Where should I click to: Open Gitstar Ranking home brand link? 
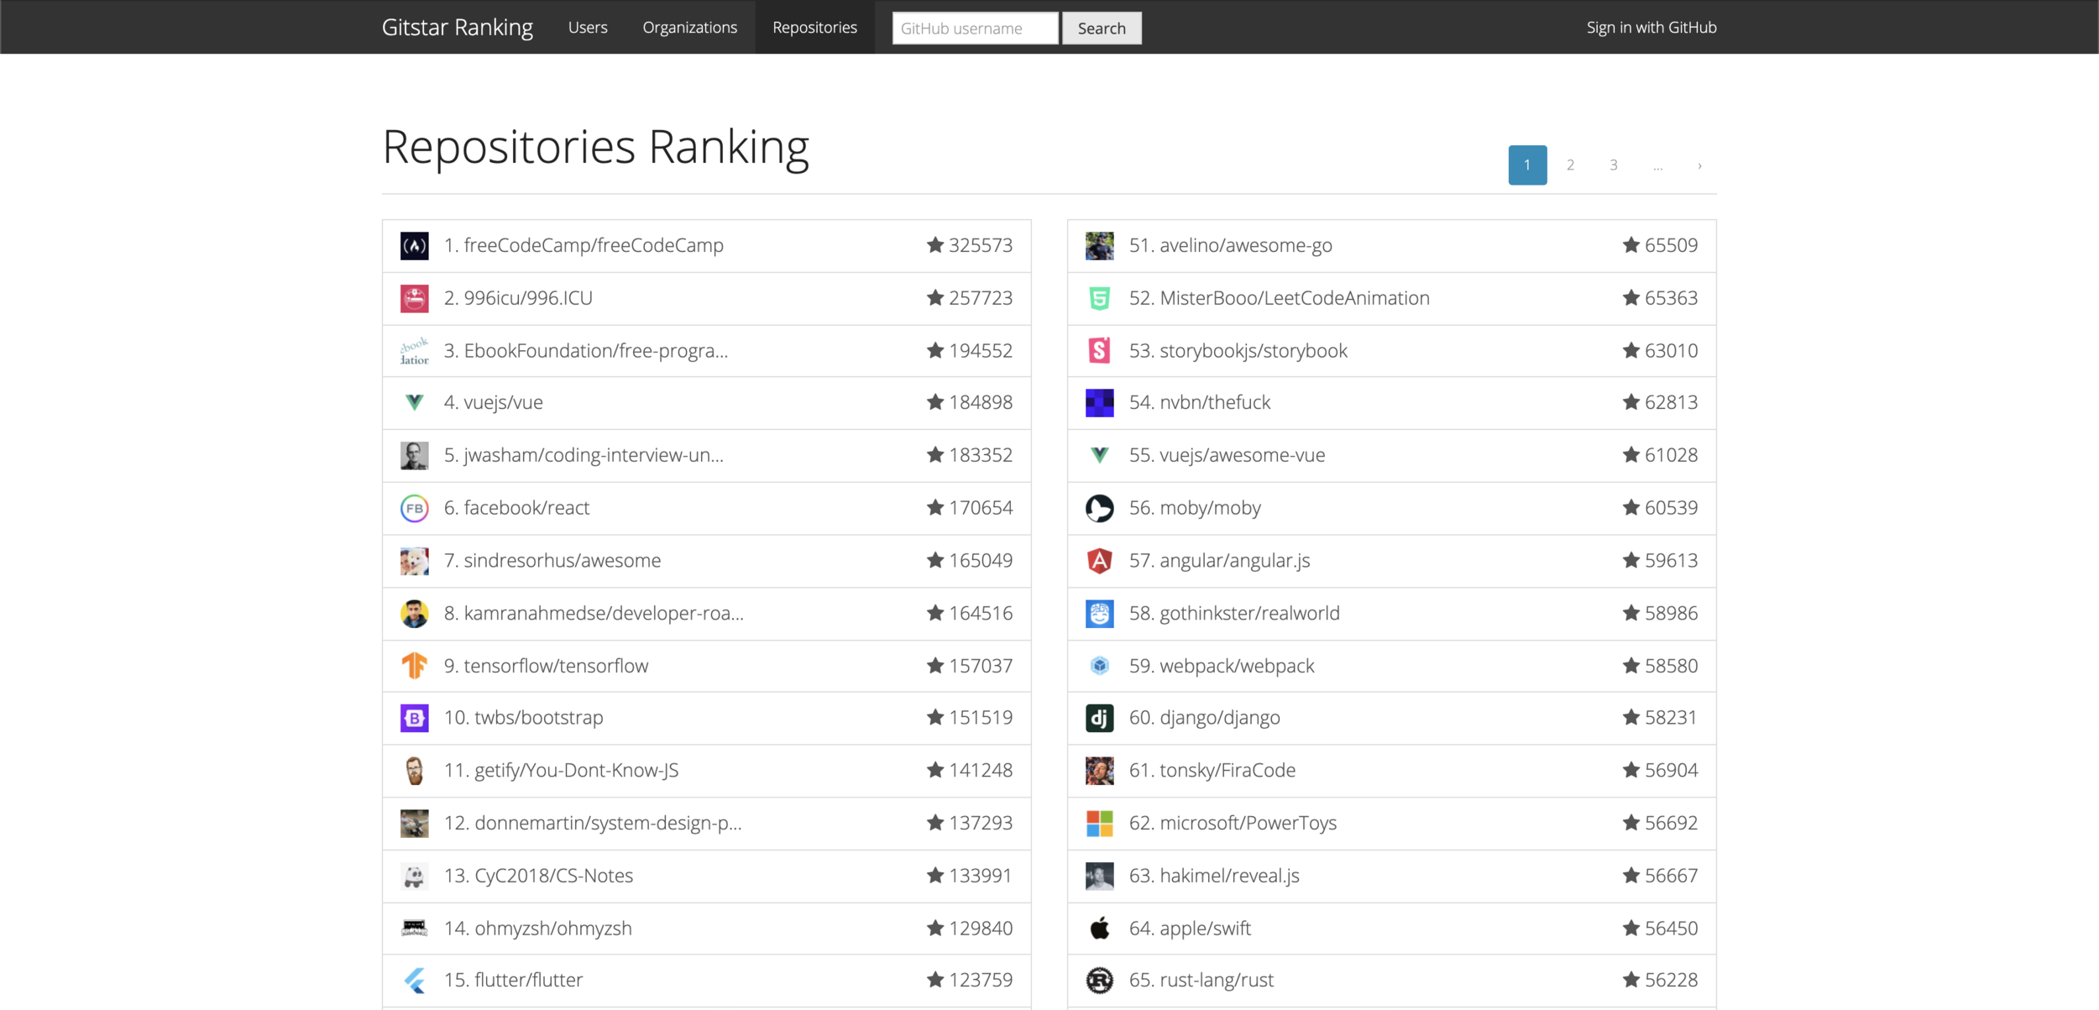(x=457, y=28)
